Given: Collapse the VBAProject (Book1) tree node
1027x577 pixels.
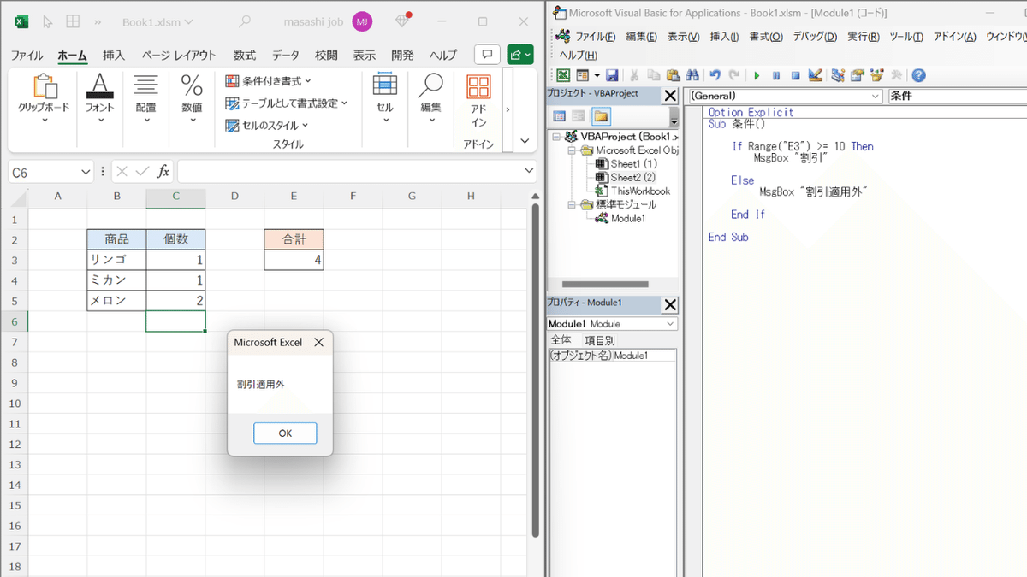Looking at the screenshot, I should coord(557,137).
